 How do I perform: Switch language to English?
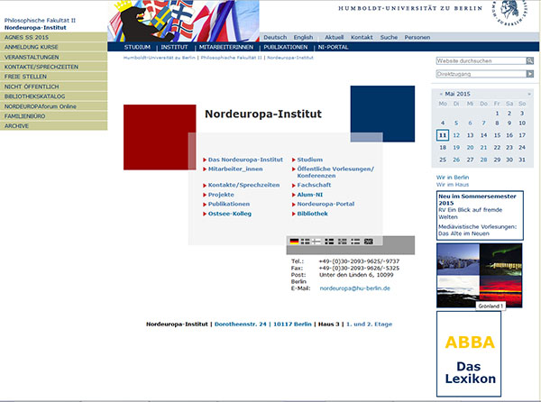pyautogui.click(x=303, y=37)
